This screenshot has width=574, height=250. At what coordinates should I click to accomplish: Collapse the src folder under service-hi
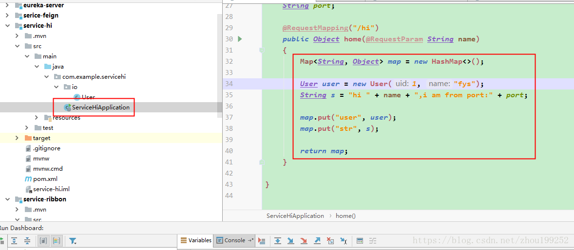(17, 46)
